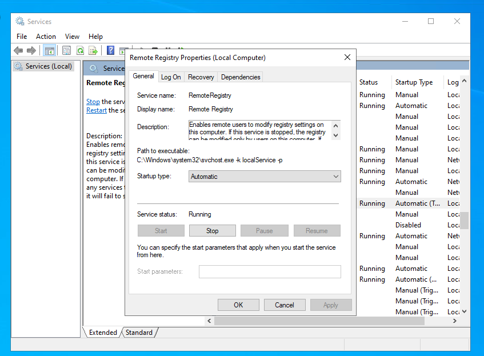Click the Running service status value

point(199,214)
